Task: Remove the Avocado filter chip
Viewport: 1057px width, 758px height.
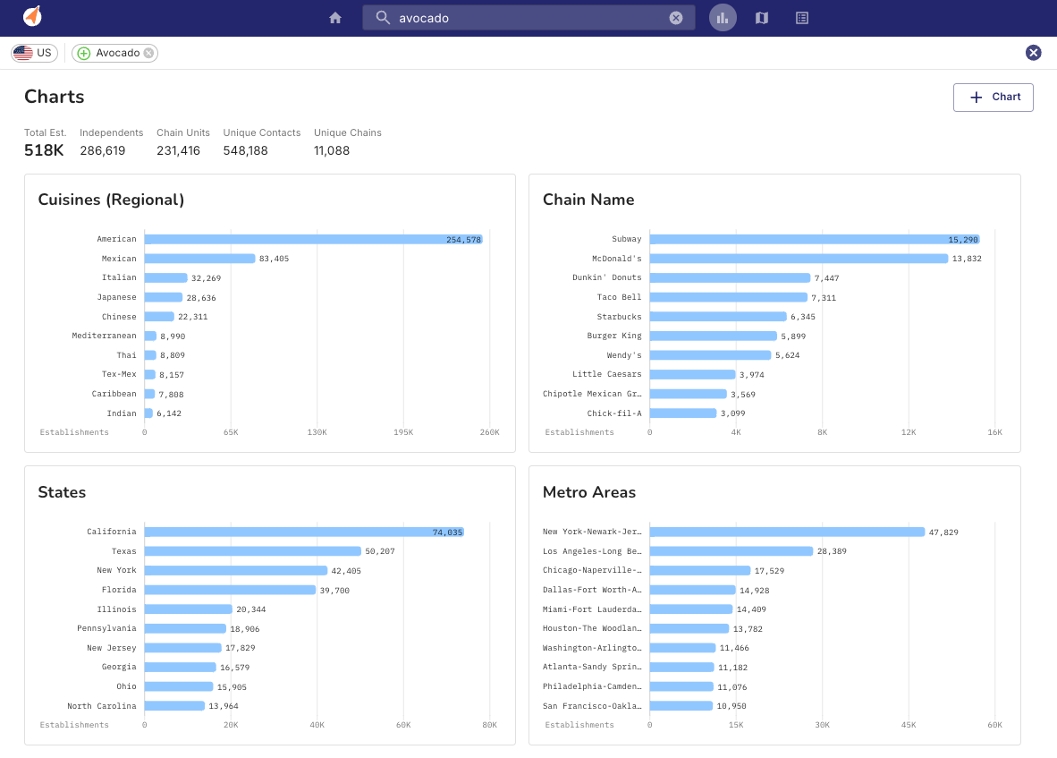Action: pos(148,54)
